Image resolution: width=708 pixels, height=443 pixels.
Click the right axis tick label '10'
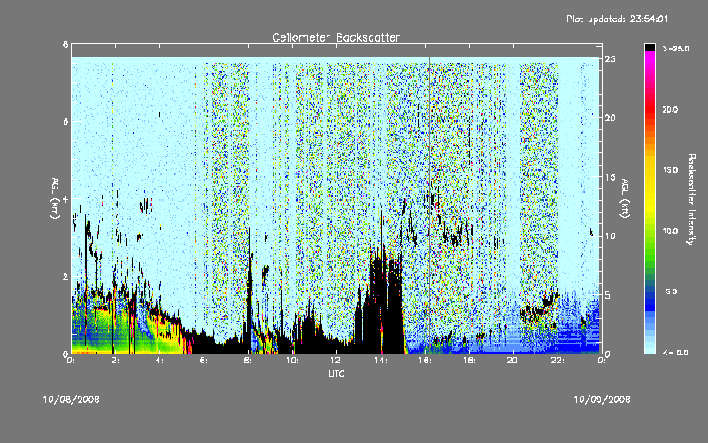611,236
